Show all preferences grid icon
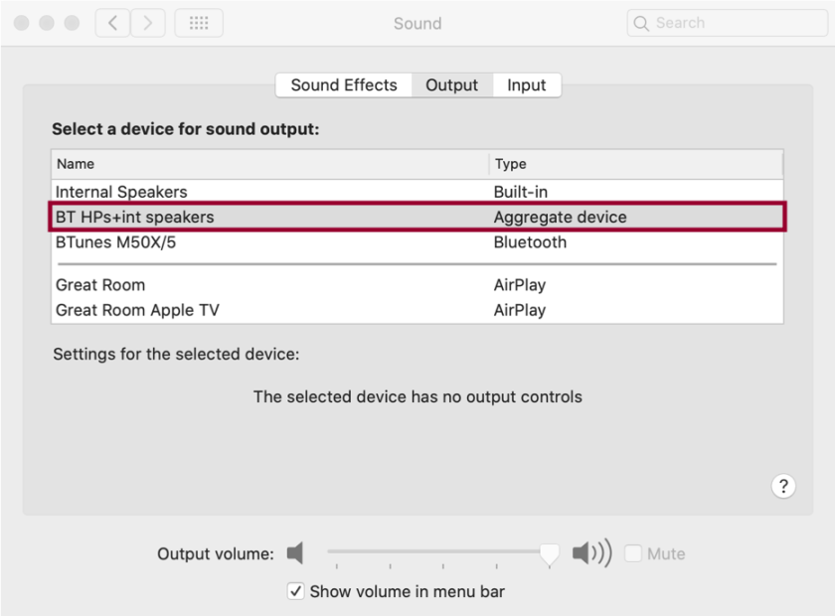The width and height of the screenshot is (835, 616). pyautogui.click(x=199, y=23)
